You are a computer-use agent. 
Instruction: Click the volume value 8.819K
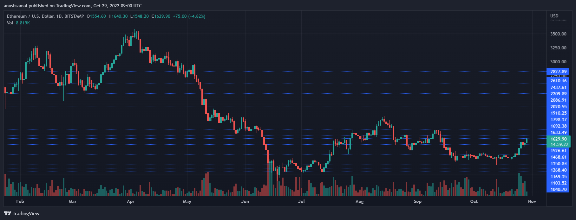tap(23, 23)
